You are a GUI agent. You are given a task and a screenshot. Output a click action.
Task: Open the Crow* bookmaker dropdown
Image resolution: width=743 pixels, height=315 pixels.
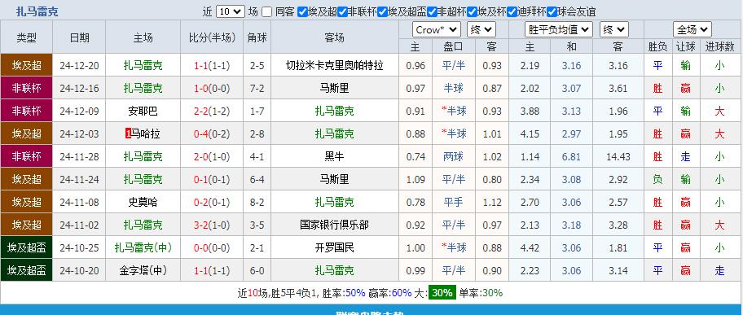[437, 30]
